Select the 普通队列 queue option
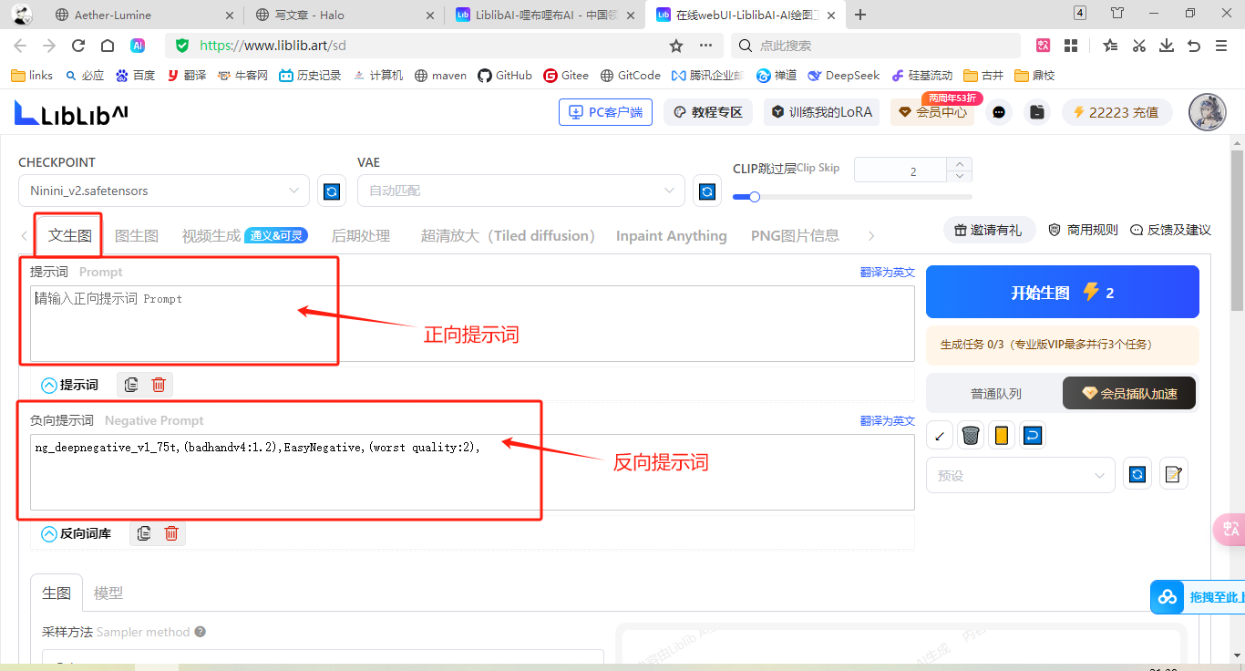Image resolution: width=1245 pixels, height=671 pixels. (x=995, y=394)
